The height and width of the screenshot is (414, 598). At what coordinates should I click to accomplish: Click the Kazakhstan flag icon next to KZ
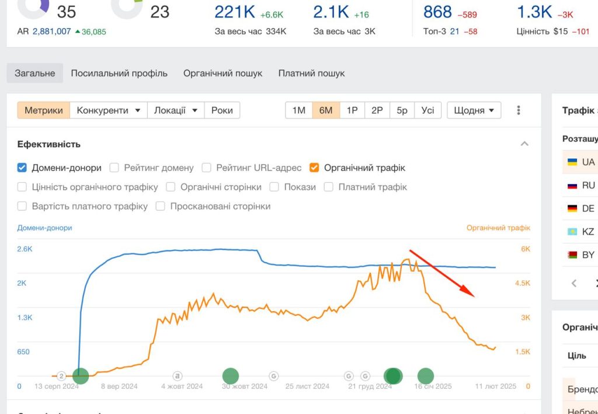point(572,231)
